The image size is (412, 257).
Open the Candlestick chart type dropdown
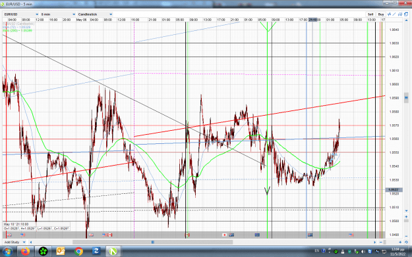click(x=95, y=14)
